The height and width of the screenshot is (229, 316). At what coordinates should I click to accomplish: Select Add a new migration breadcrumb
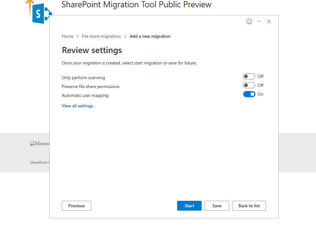(x=150, y=36)
